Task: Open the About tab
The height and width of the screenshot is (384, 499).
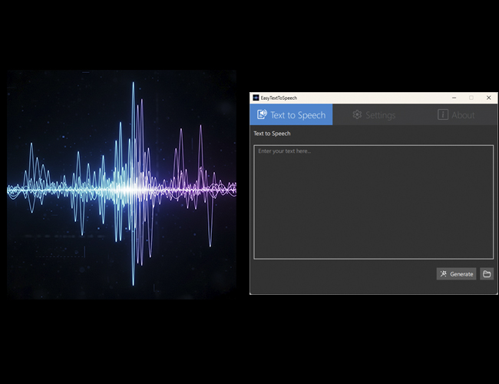Action: (456, 114)
